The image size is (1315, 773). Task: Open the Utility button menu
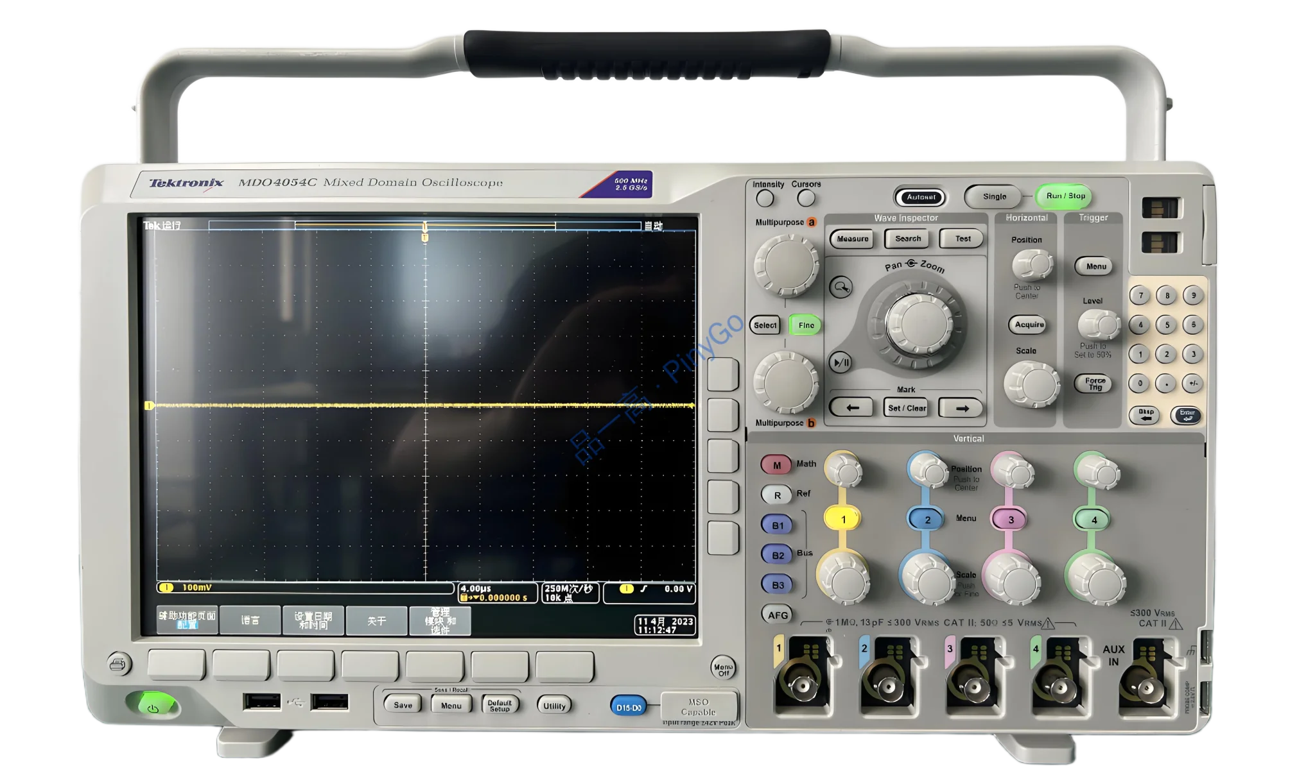coord(554,706)
